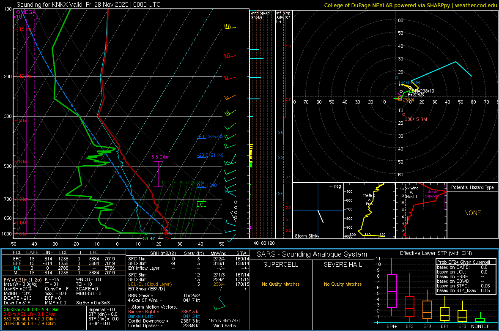
Task: Click the 'MidRH = 13%' value
Action: tap(17, 293)
